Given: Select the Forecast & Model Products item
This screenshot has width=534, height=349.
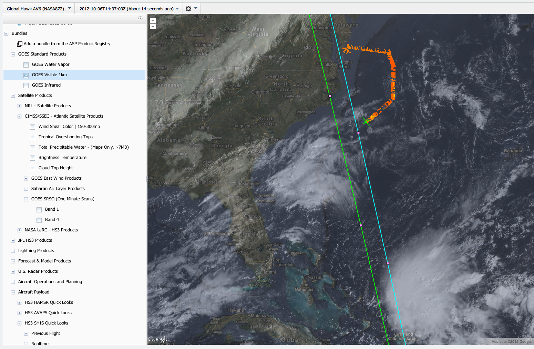Looking at the screenshot, I should coord(44,261).
